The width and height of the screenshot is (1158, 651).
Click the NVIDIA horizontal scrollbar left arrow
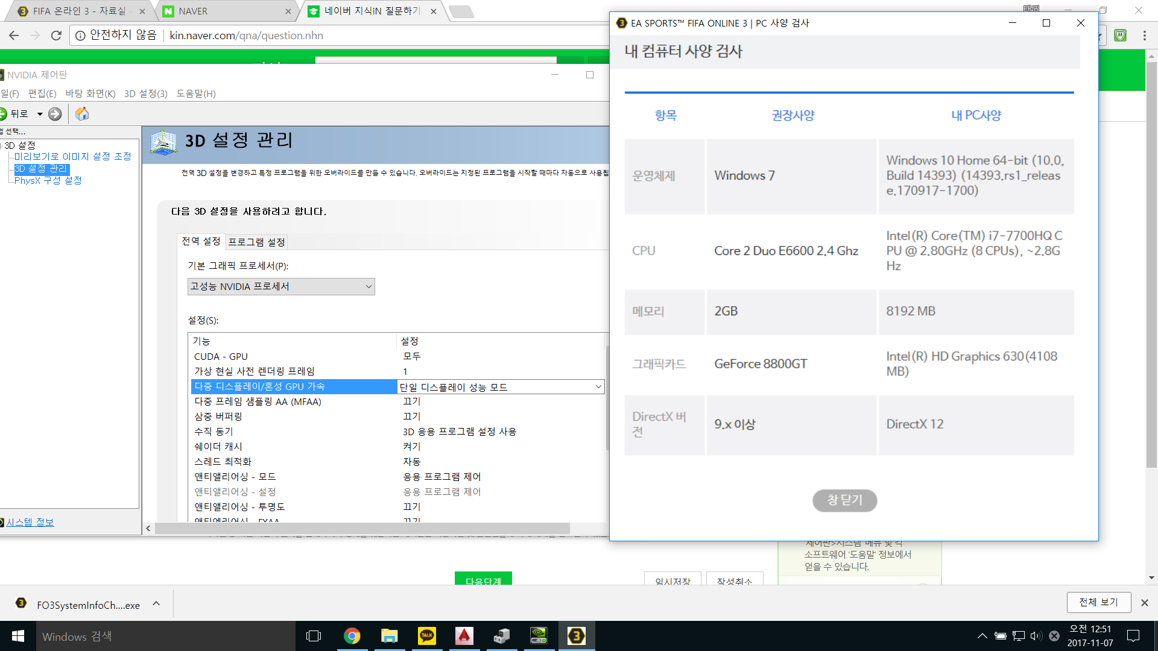point(148,529)
